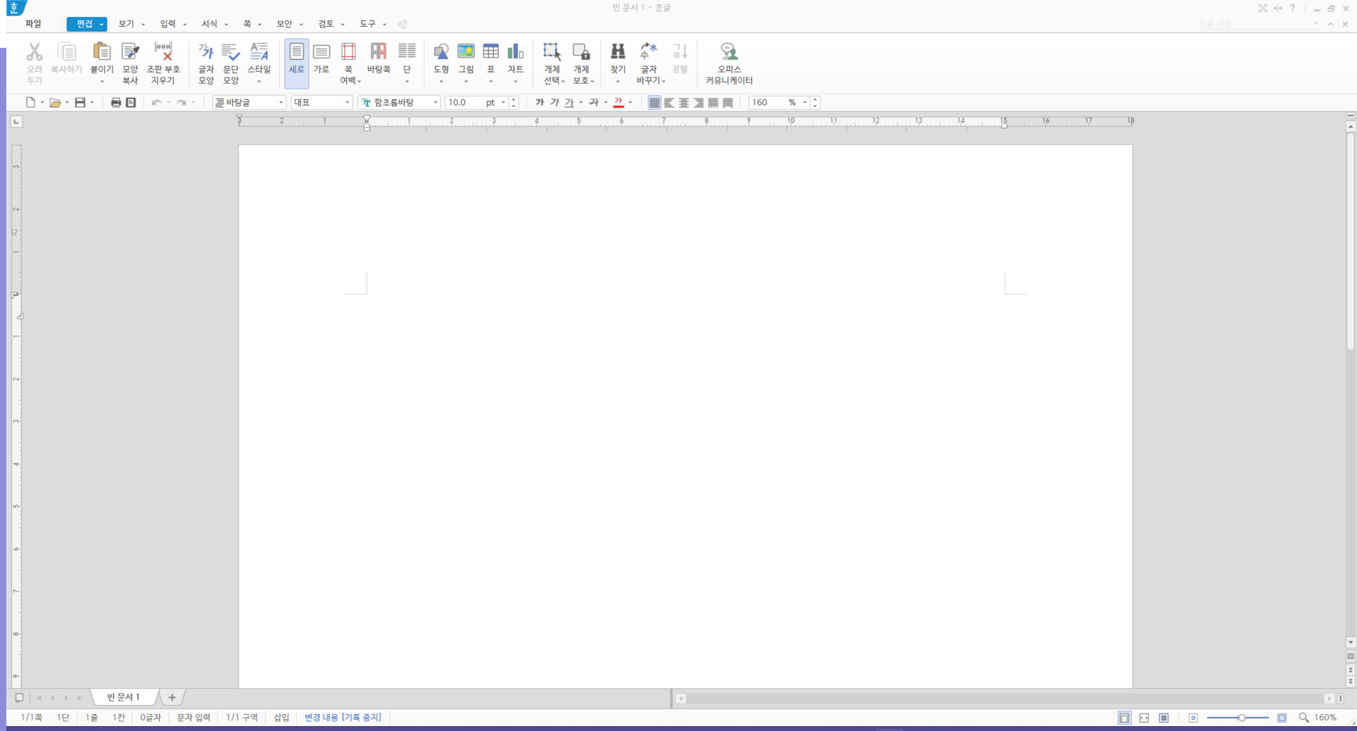This screenshot has height=731, width=1357.
Task: Open the 입력 menu
Action: (x=168, y=24)
